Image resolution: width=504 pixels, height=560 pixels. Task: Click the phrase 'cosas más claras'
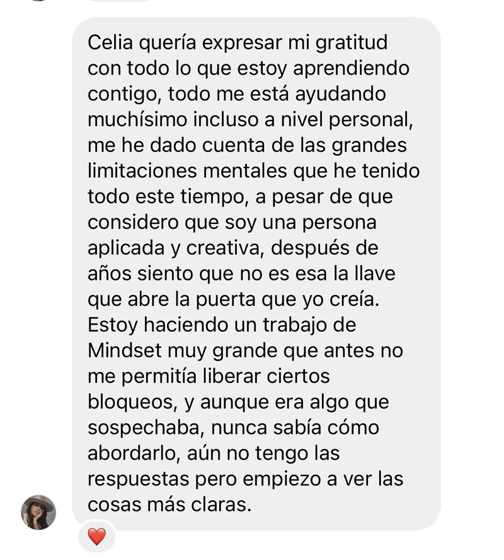pos(169,505)
